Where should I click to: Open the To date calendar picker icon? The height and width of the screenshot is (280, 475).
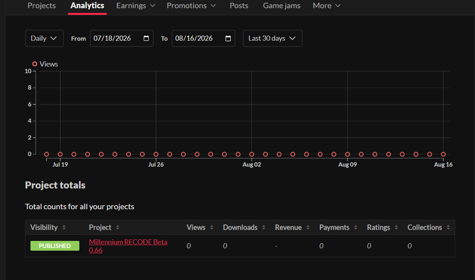[228, 38]
